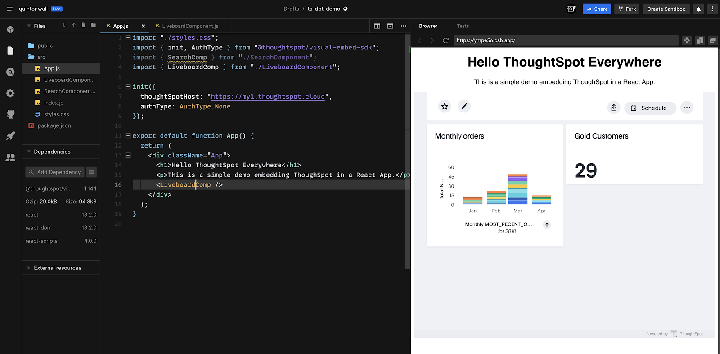
Task: Open the notifications bell
Action: 698,9
